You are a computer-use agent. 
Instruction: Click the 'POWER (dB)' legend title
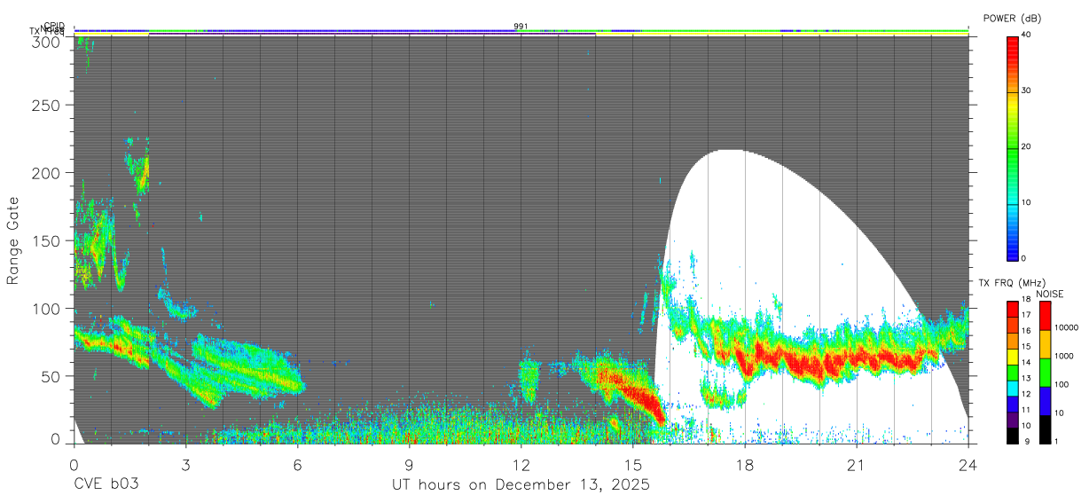coord(1012,18)
